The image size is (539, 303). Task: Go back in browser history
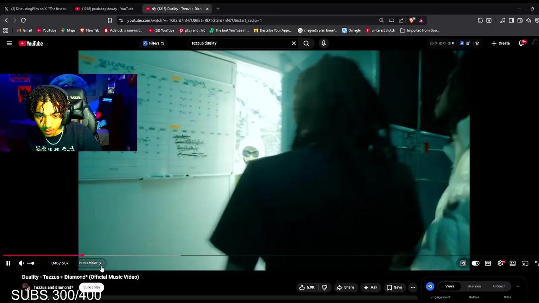coord(6,20)
